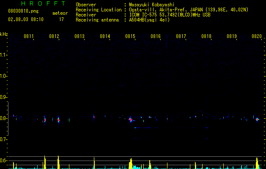The height and width of the screenshot is (169, 266).
Task: Select the observer name Masayuki Kobayashi
Action: 152,5
